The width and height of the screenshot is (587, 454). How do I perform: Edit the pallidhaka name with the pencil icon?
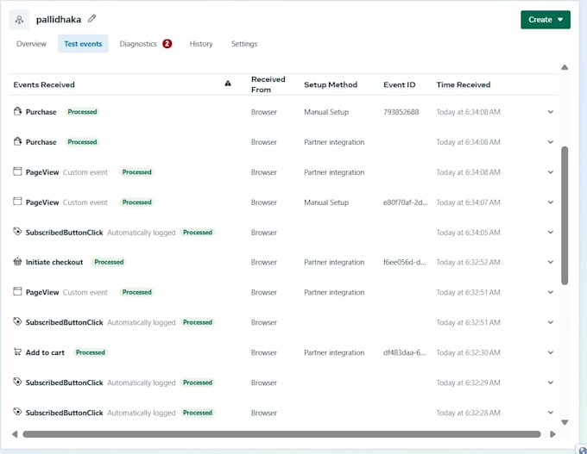[92, 18]
